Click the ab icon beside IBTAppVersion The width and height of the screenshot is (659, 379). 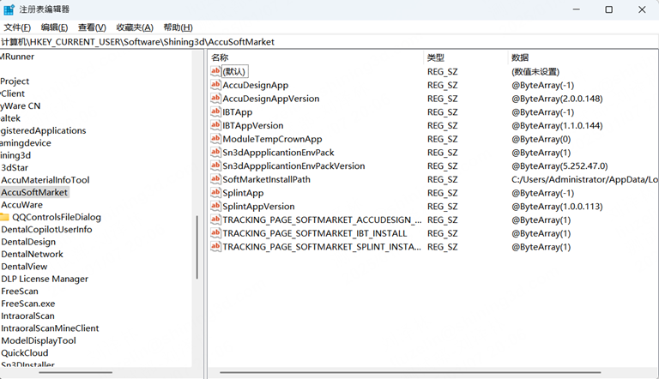coord(215,125)
